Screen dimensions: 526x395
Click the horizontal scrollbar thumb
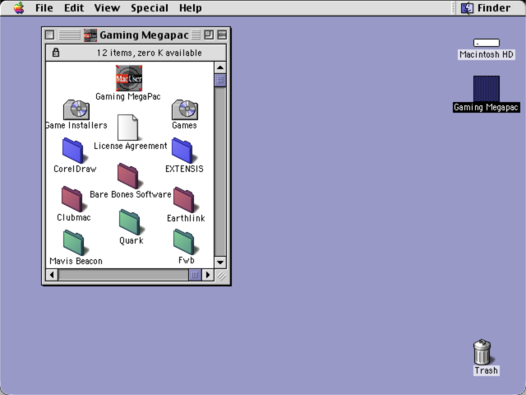point(195,275)
